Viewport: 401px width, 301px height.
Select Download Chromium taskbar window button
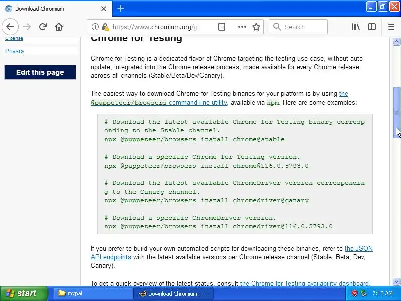(x=173, y=293)
